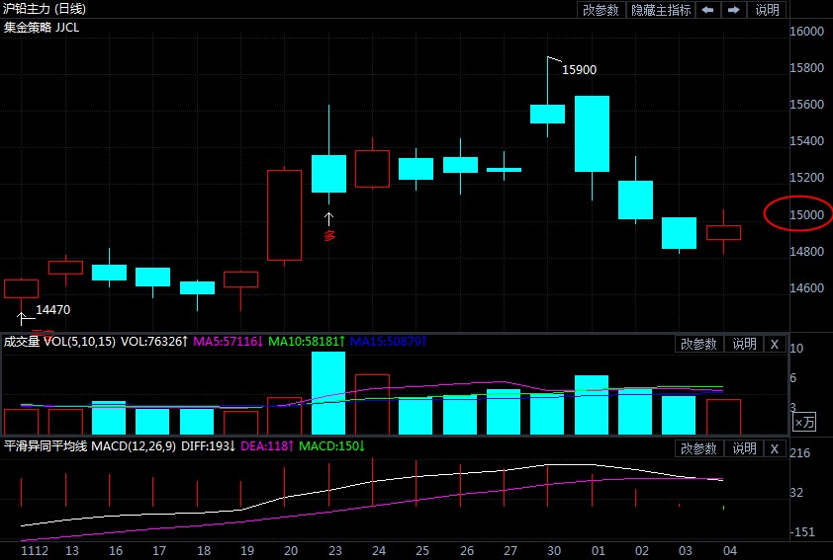
Task: Click the 14600 price axis label
Action: tap(806, 288)
